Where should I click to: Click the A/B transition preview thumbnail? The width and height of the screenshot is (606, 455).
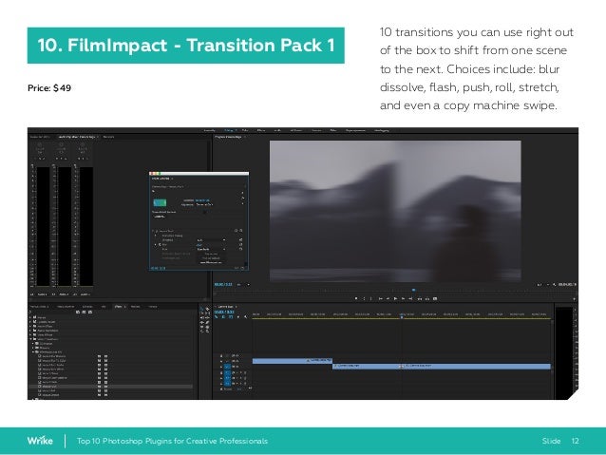[160, 203]
